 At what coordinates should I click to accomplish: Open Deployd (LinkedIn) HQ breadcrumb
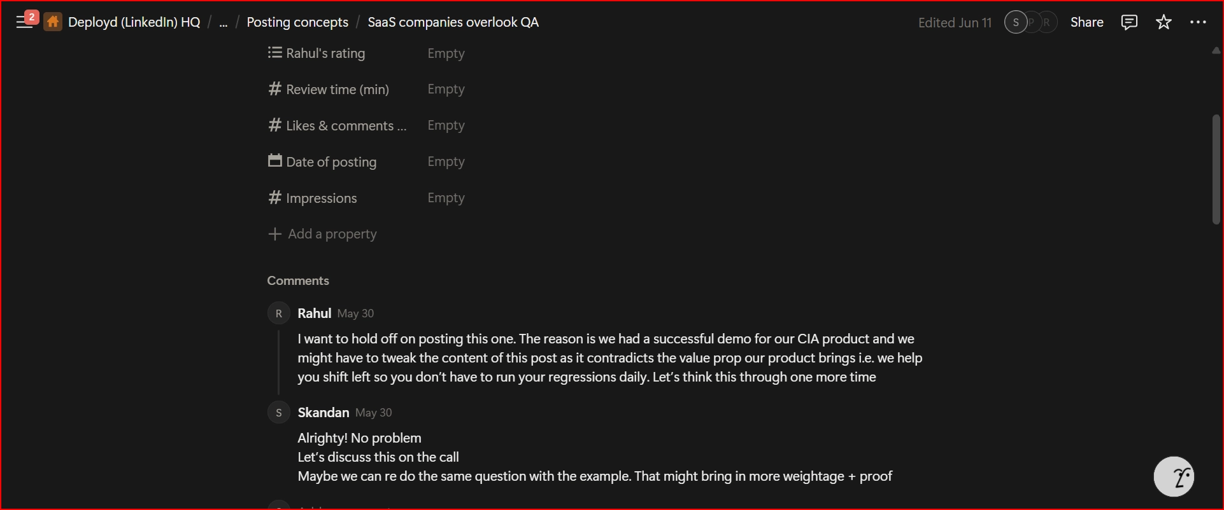[x=134, y=22]
